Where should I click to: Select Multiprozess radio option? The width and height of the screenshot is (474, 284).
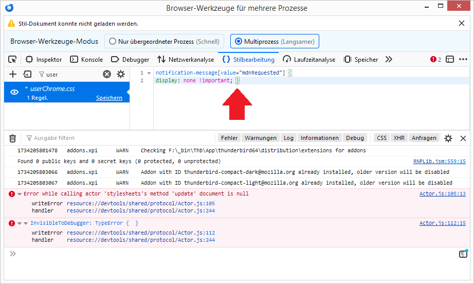click(275, 42)
